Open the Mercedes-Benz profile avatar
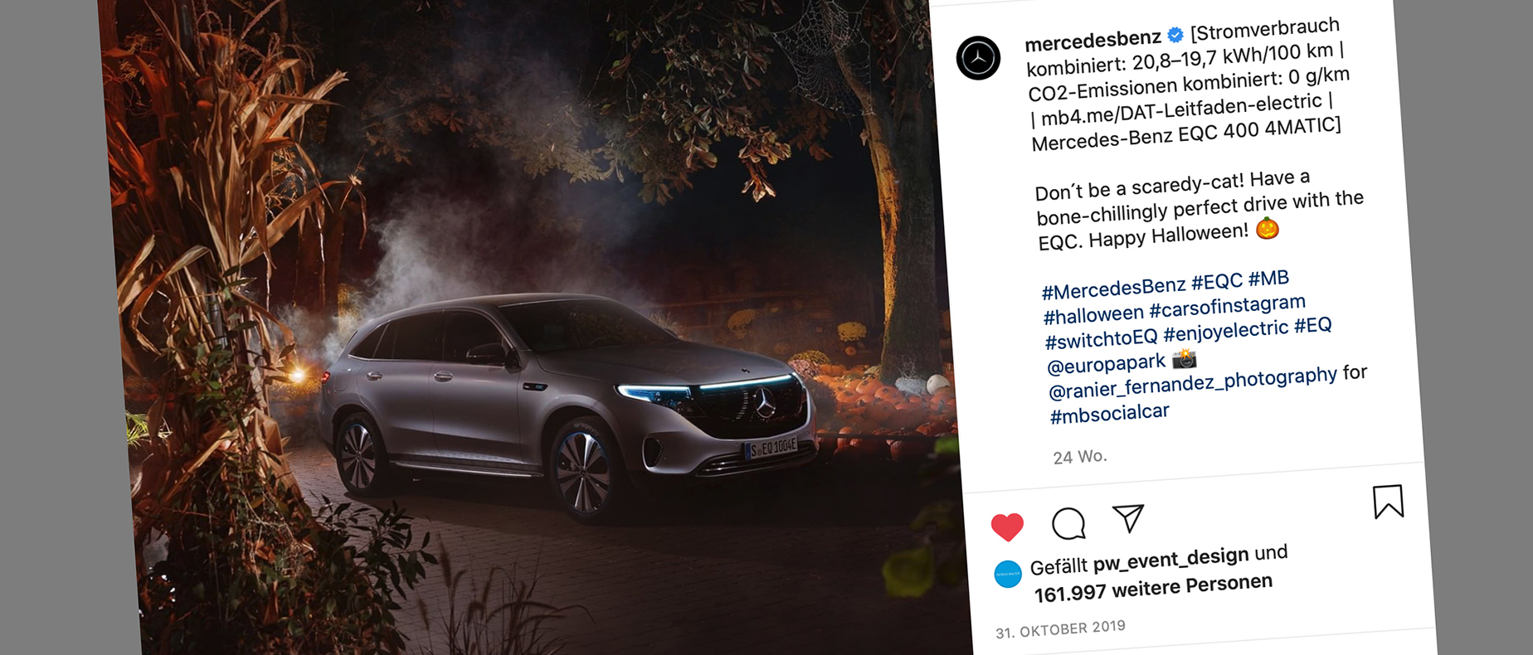This screenshot has height=655, width=1533. coord(978,58)
